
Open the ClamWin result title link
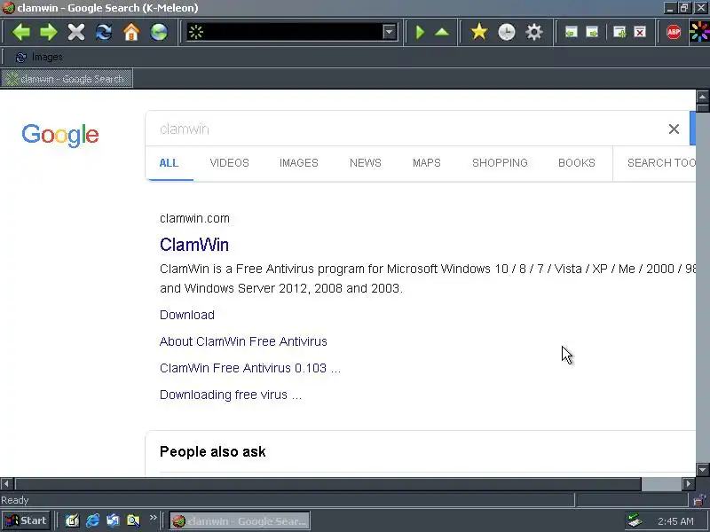tap(194, 245)
